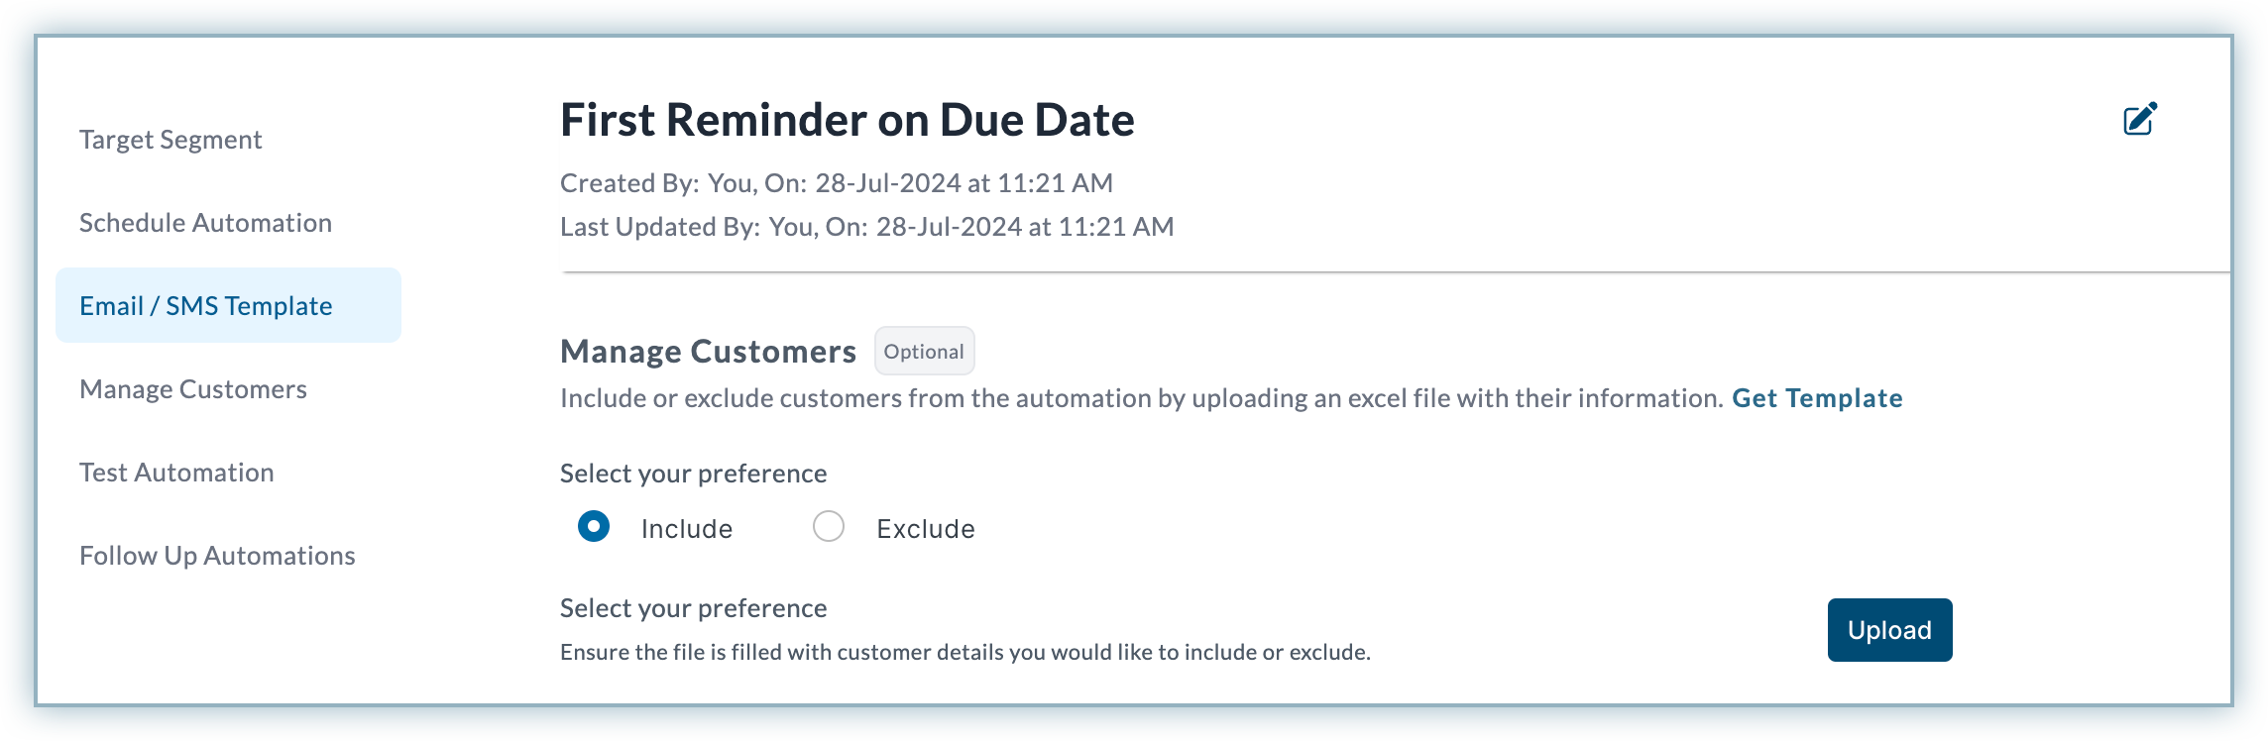
Task: Click the pencil edit icon beside the title
Action: point(2140,119)
